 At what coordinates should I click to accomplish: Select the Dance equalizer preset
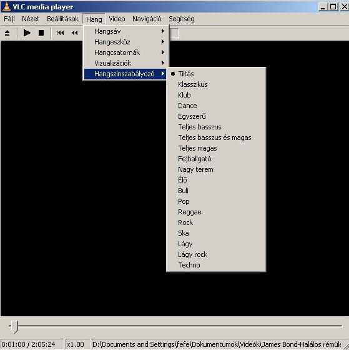[x=216, y=106]
